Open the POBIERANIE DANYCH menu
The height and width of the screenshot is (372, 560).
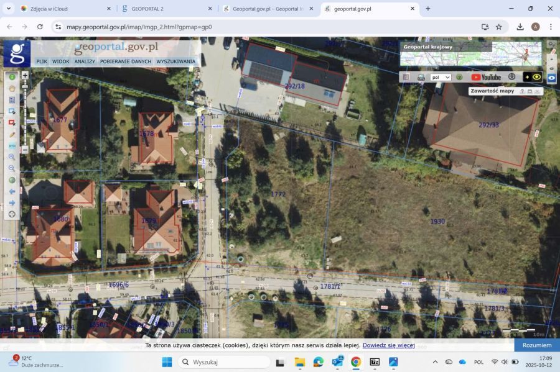[126, 61]
